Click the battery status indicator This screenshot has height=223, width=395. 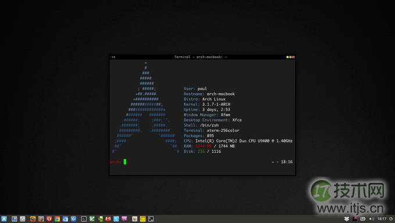(x=362, y=219)
